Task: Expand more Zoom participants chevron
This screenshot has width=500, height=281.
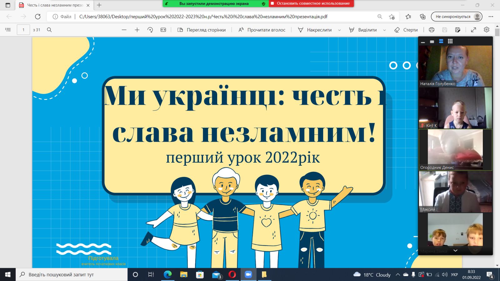Action: (455, 250)
